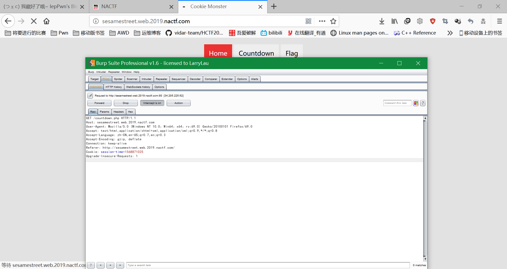Click the request pane vertical scrollbar
This screenshot has height=269, width=507.
(x=425, y=189)
